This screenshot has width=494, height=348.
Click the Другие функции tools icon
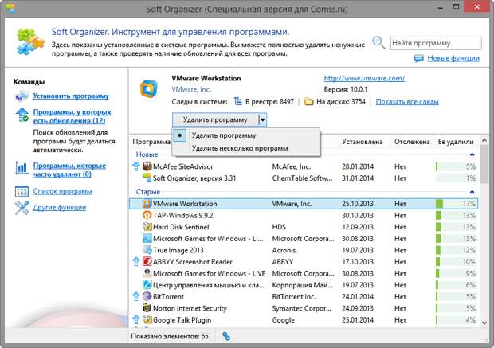22,208
